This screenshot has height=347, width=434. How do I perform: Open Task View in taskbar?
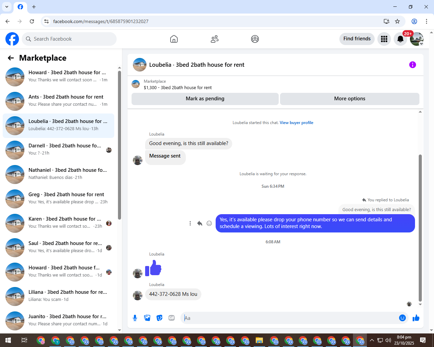click(24, 340)
